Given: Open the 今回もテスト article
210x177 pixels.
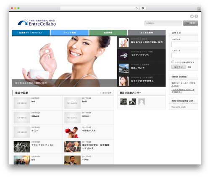Looking at the screenshot, I should (x=89, y=131).
